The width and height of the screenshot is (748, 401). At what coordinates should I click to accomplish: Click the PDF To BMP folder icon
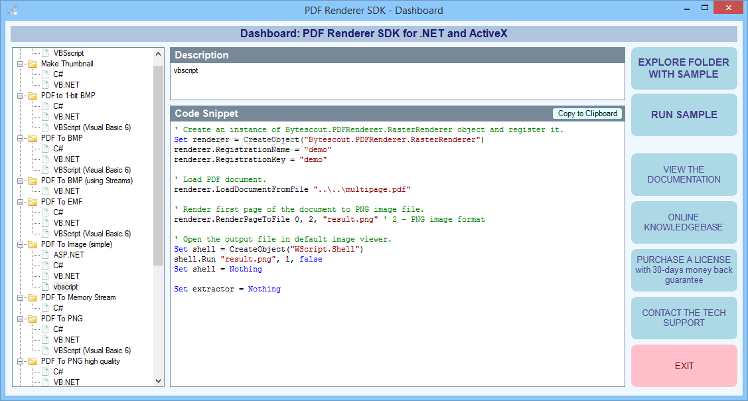click(33, 139)
